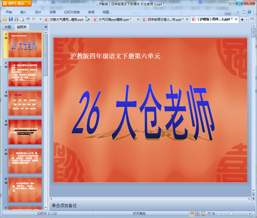The width and height of the screenshot is (257, 218).
Task: Click animation star icon beside slide 2
Action: [x=6, y=67]
